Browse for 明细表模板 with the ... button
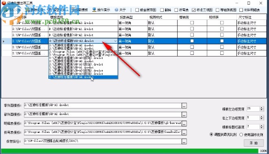This screenshot has width=269, height=154. (x=184, y=124)
